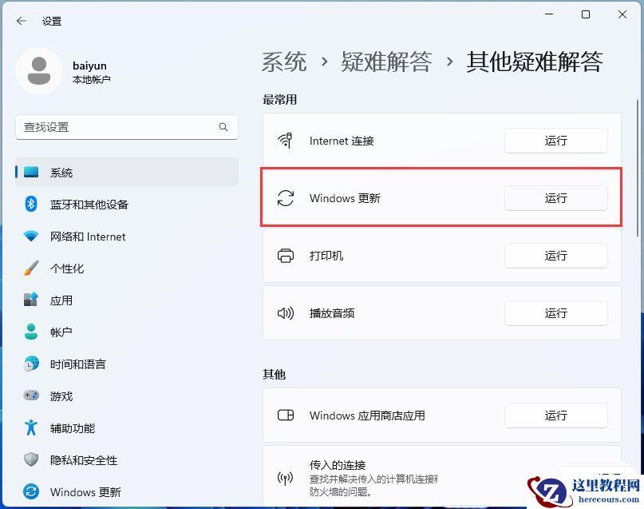Open 疑难解答 from the breadcrumb trail
Viewport: 644px width, 509px height.
[385, 62]
